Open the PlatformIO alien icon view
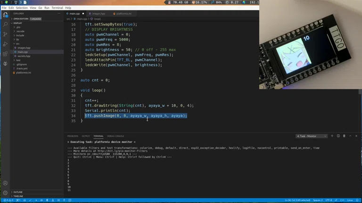 pyautogui.click(x=5, y=63)
